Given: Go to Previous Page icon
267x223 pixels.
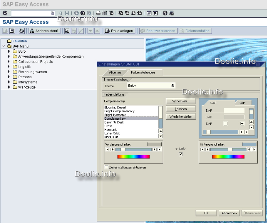Looking at the screenshot, I should 127,13.
